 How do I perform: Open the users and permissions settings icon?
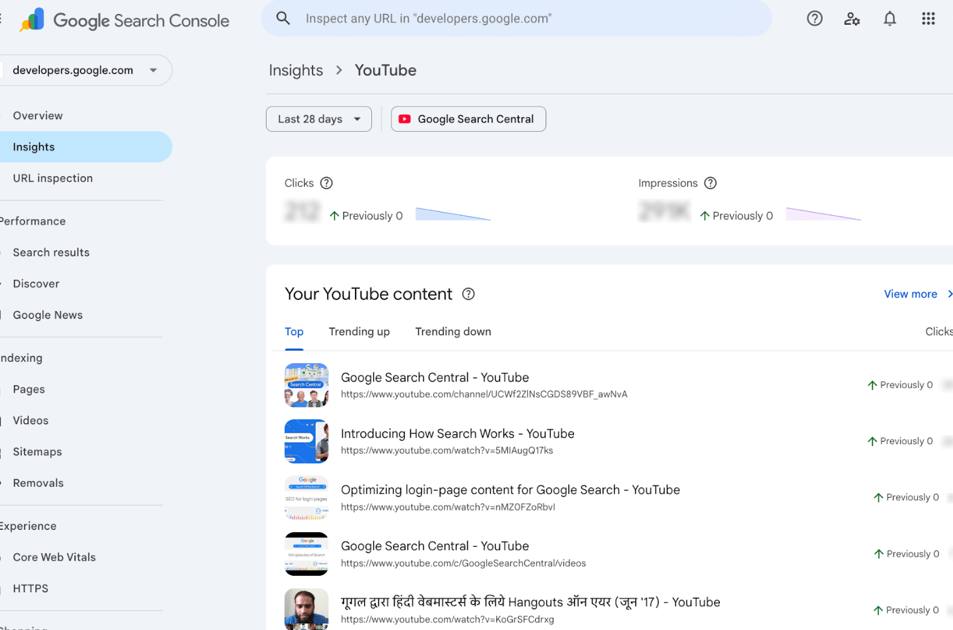(852, 19)
